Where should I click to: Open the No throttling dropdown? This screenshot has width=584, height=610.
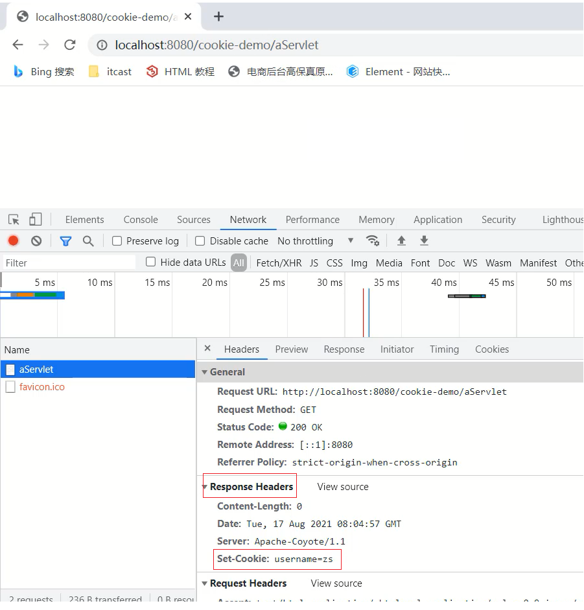coord(315,241)
